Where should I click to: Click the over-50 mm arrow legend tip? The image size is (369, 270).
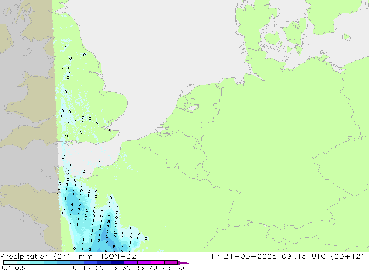pos(184,263)
